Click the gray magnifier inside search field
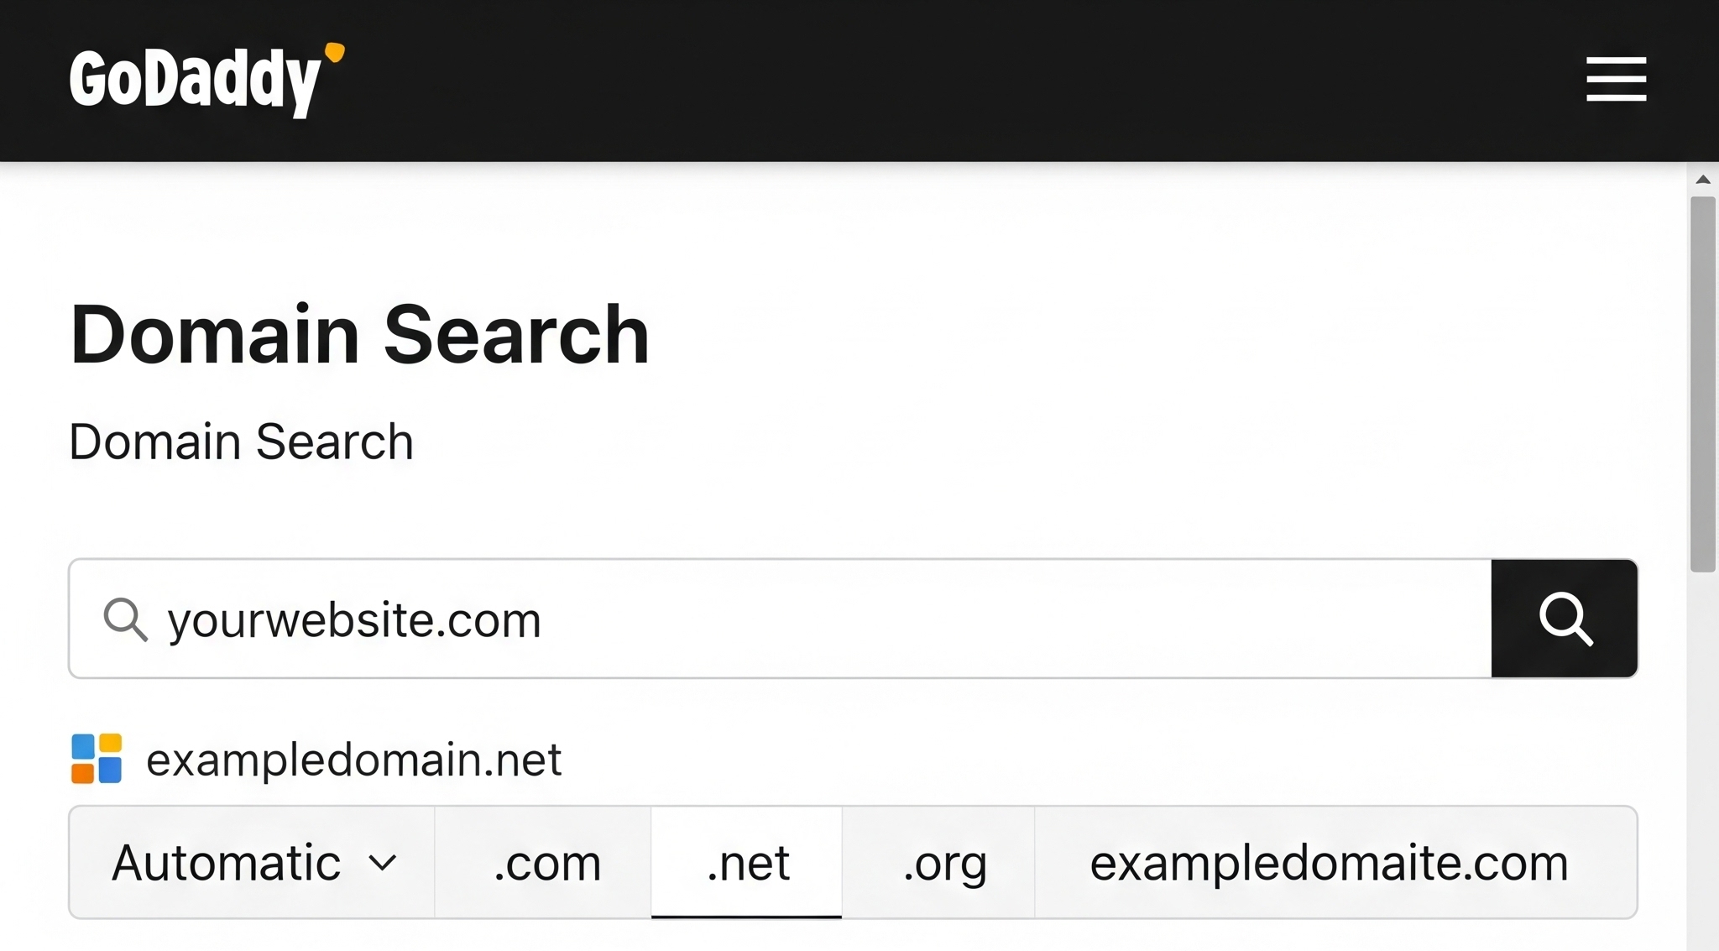 click(x=125, y=619)
